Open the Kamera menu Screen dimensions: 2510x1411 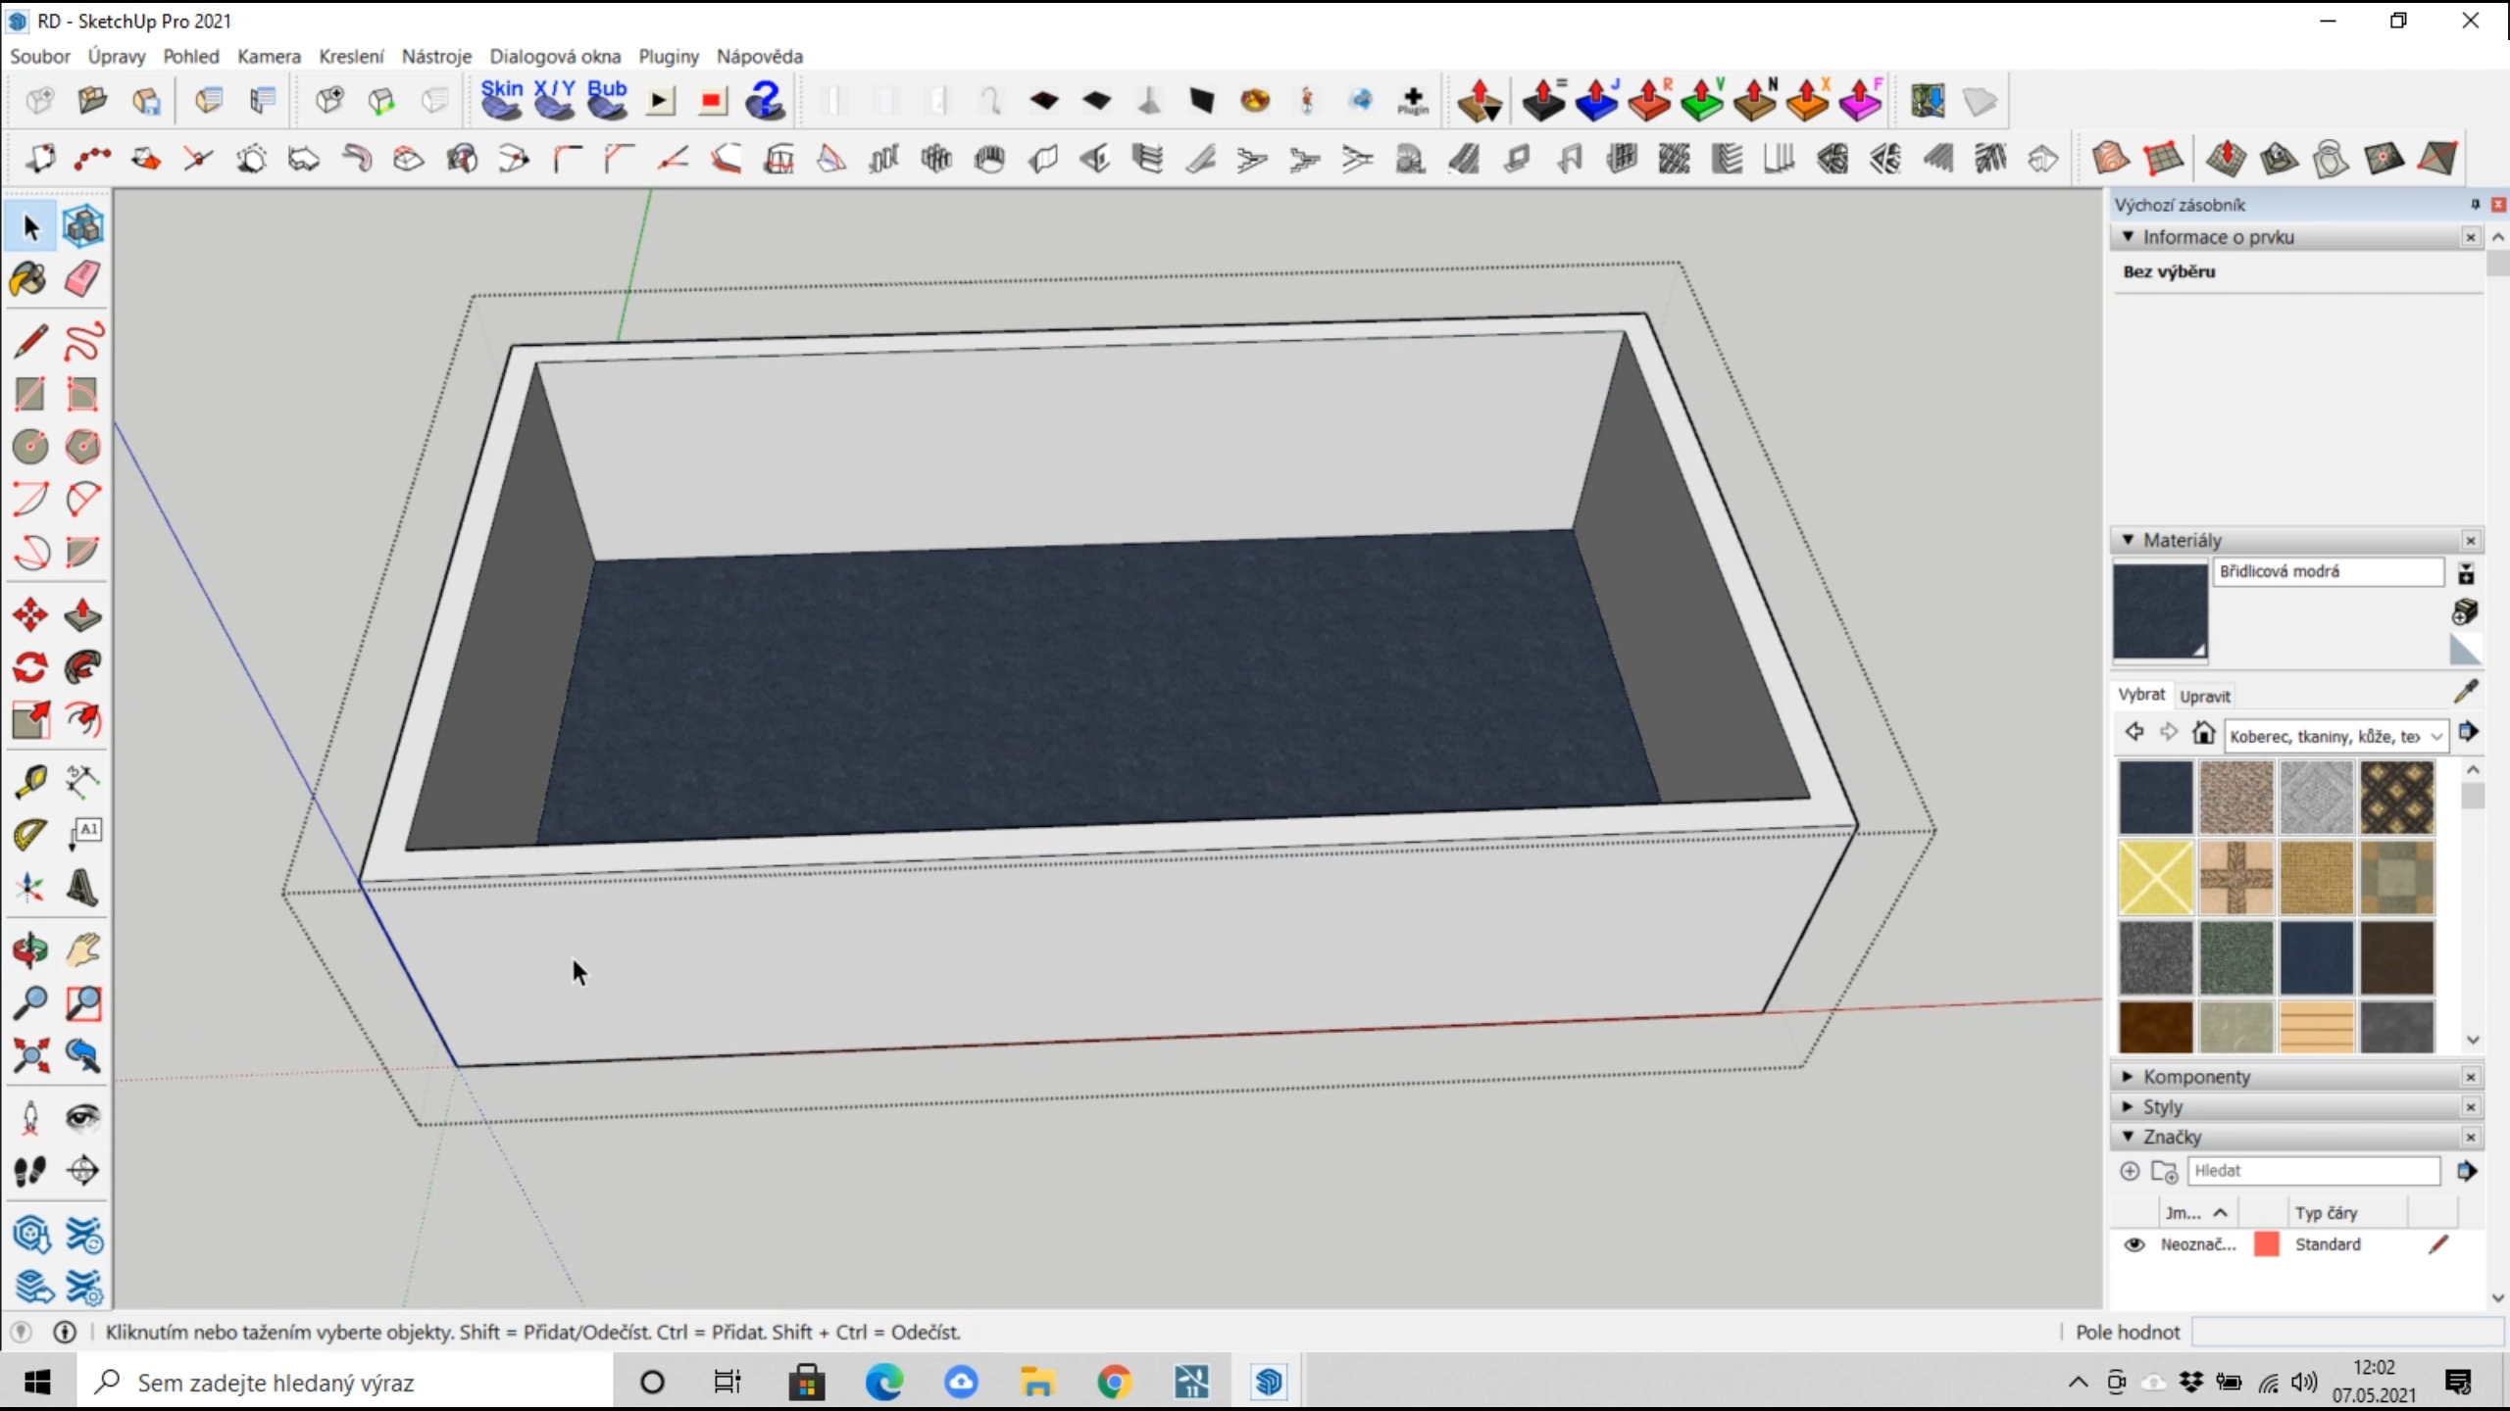click(269, 57)
